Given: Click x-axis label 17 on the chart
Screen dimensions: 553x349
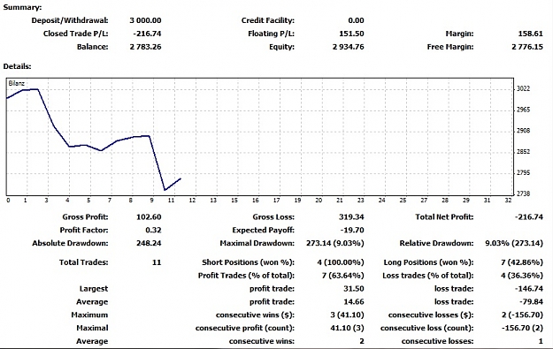Looking at the screenshot, I should [276, 200].
